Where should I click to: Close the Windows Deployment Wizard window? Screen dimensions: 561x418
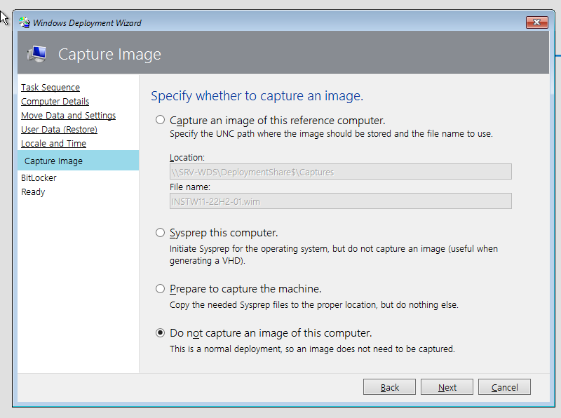536,22
